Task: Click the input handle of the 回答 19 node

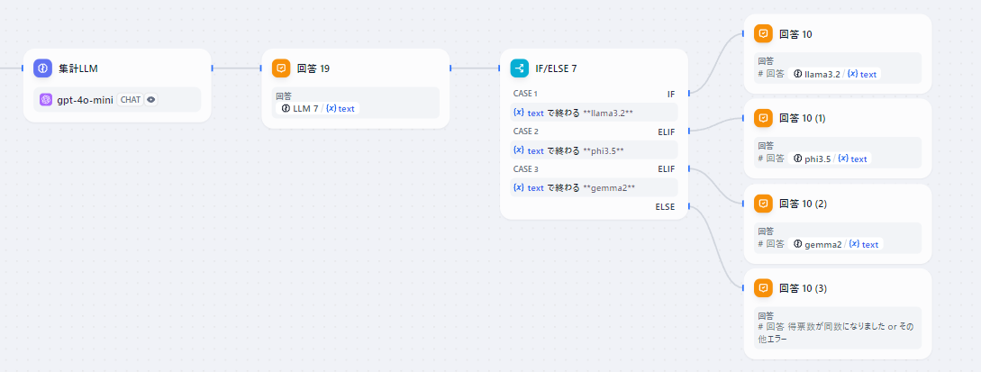Action: 261,68
